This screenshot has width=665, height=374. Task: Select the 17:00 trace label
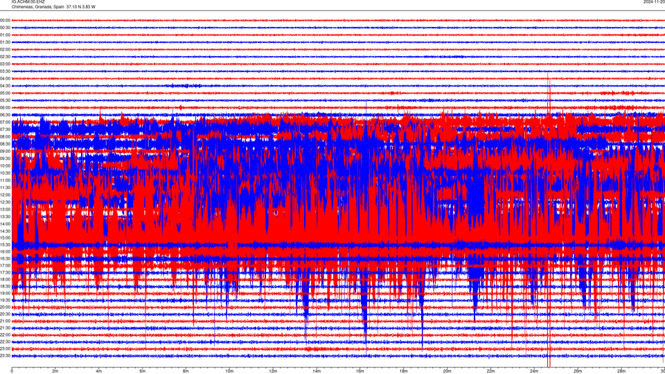(x=5, y=265)
